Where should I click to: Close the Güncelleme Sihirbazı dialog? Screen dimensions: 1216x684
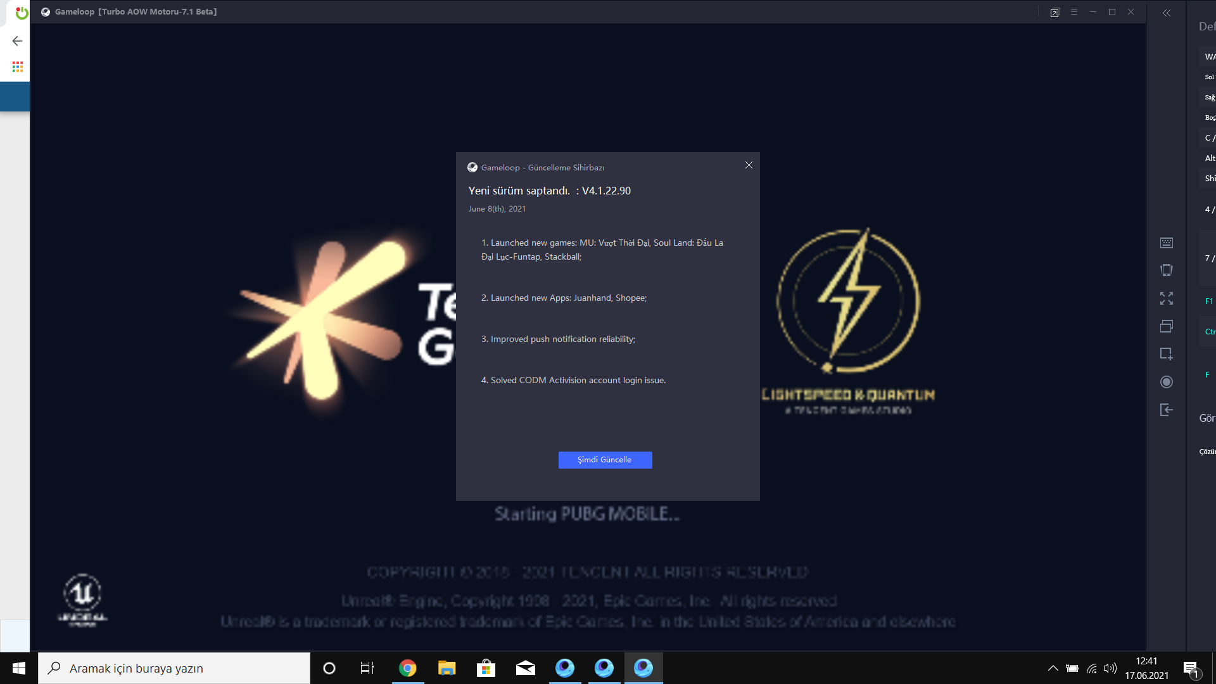pos(749,165)
